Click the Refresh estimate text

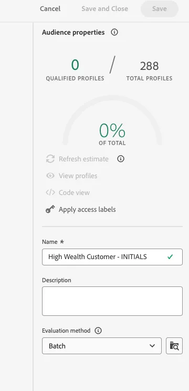click(83, 159)
